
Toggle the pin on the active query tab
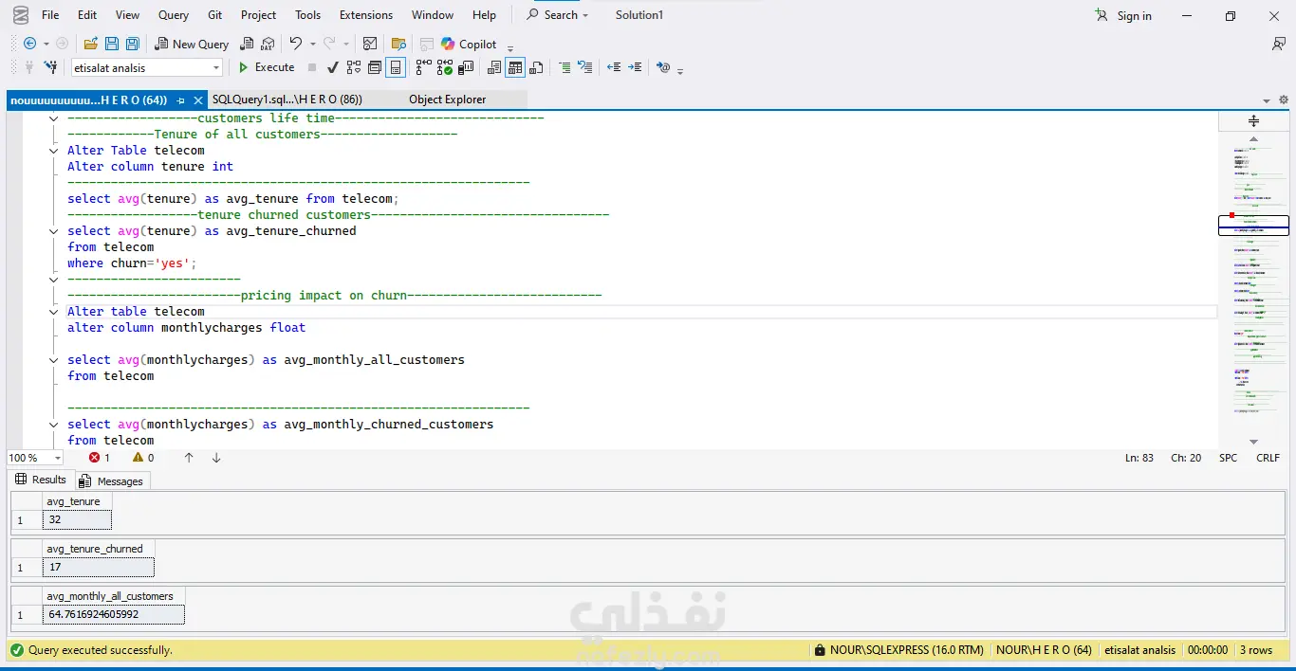180,100
